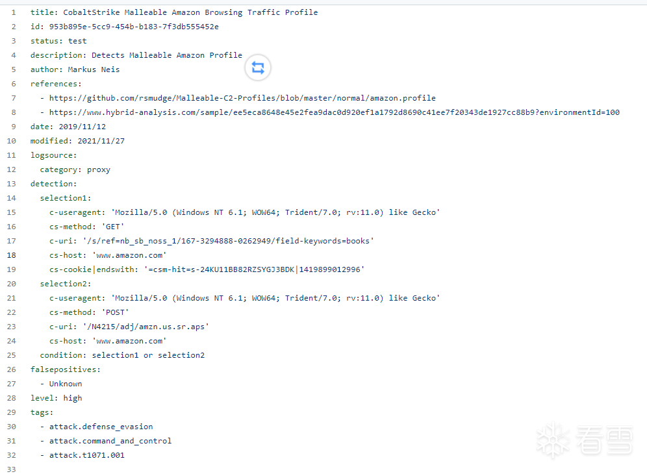Click the 'tags:' key
Screen dimensions: 647x474
[42, 412]
